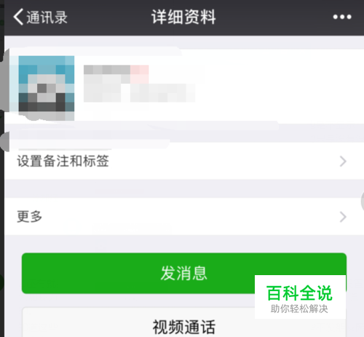Expand the 设置备注和标签 row arrow
The height and width of the screenshot is (337, 364).
point(343,162)
